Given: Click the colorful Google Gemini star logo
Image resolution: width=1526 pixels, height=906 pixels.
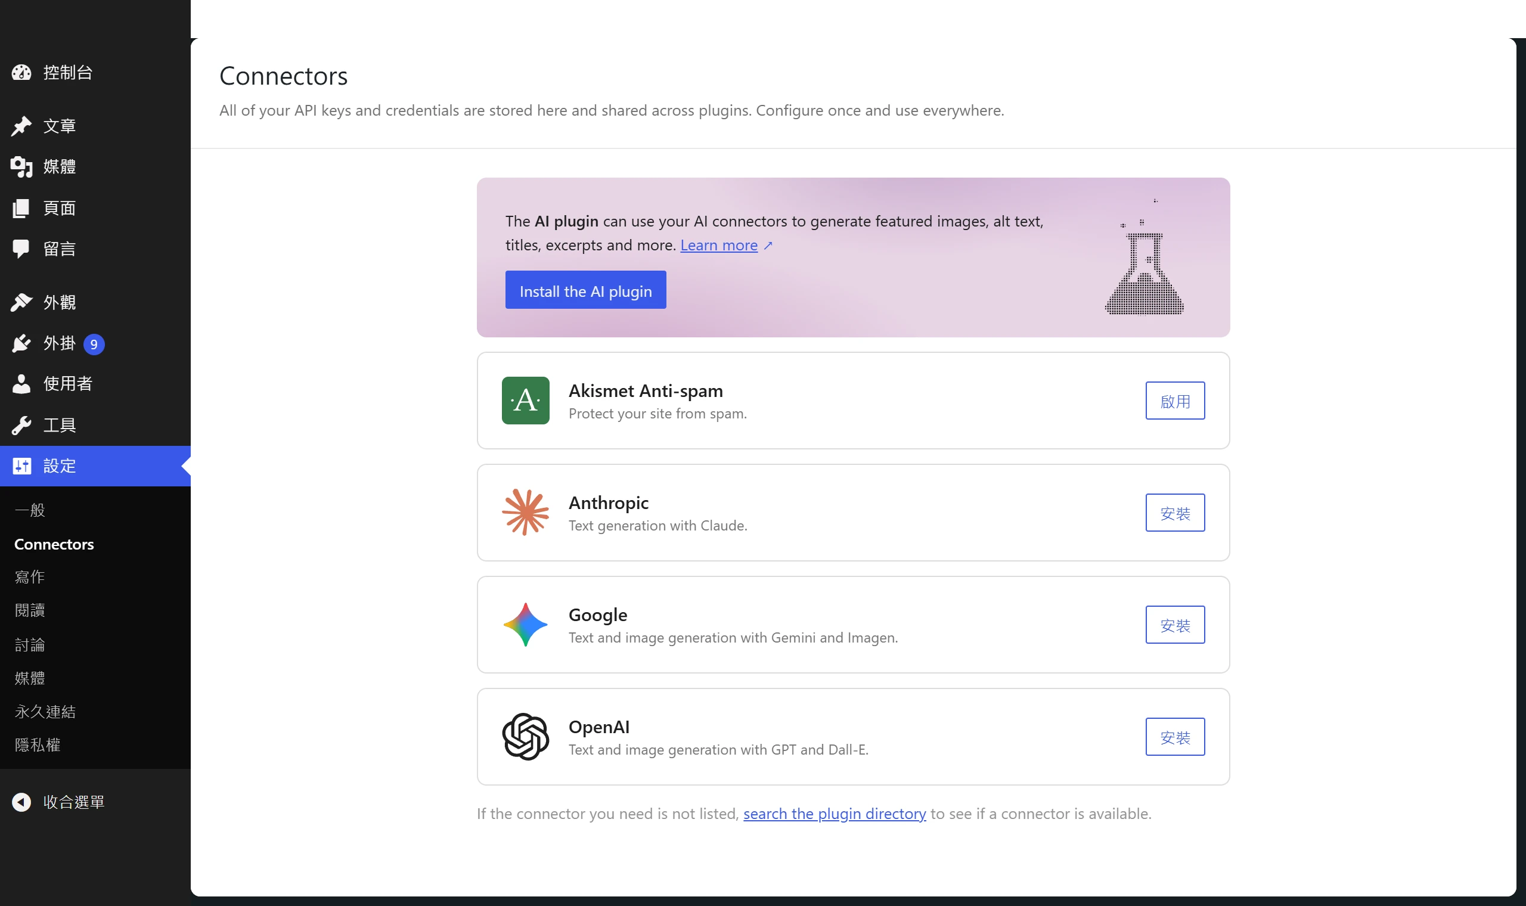Looking at the screenshot, I should pos(526,625).
